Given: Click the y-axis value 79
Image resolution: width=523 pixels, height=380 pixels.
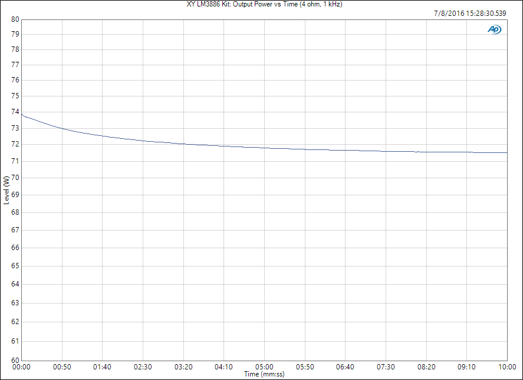Looking at the screenshot, I should (15, 34).
